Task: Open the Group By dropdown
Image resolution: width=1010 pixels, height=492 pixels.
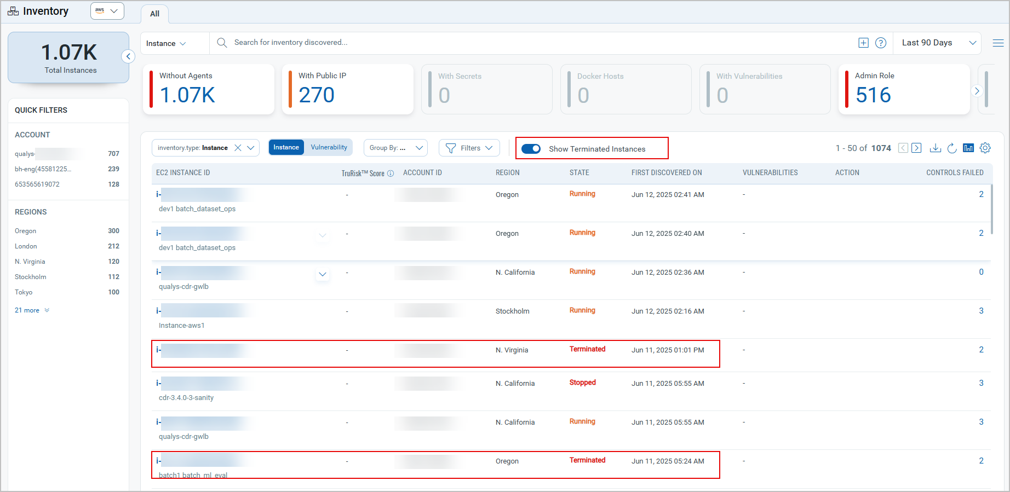Action: coord(395,148)
